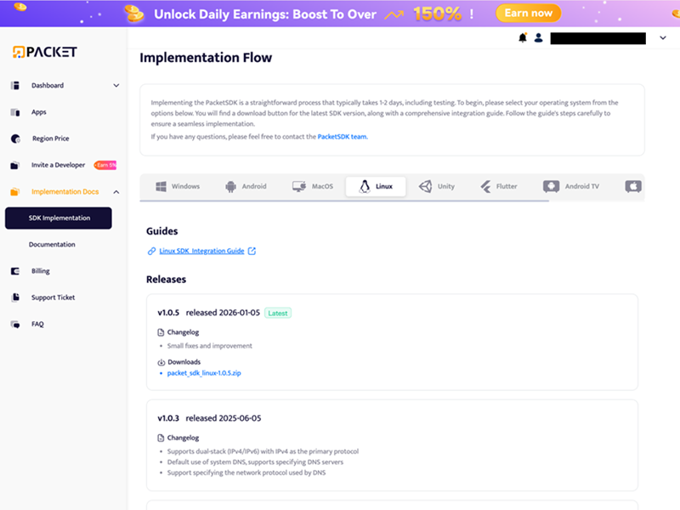Click the Earn 5% badge
680x510 pixels.
105,165
